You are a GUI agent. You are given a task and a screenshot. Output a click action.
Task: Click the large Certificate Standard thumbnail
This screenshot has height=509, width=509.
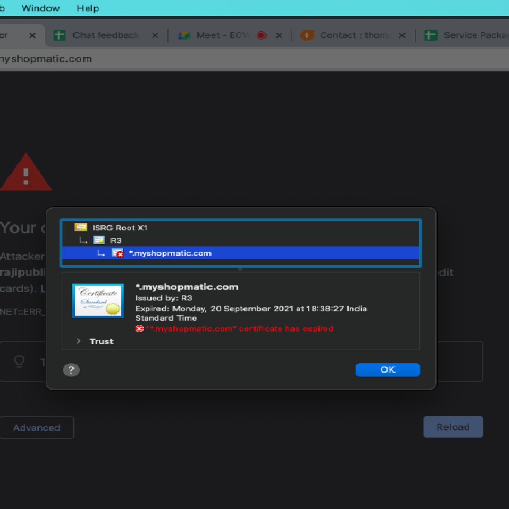pos(98,301)
